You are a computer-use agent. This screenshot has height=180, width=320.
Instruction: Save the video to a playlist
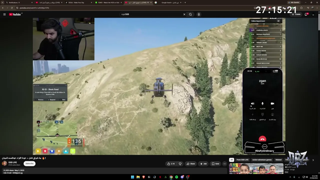[x=215, y=164]
